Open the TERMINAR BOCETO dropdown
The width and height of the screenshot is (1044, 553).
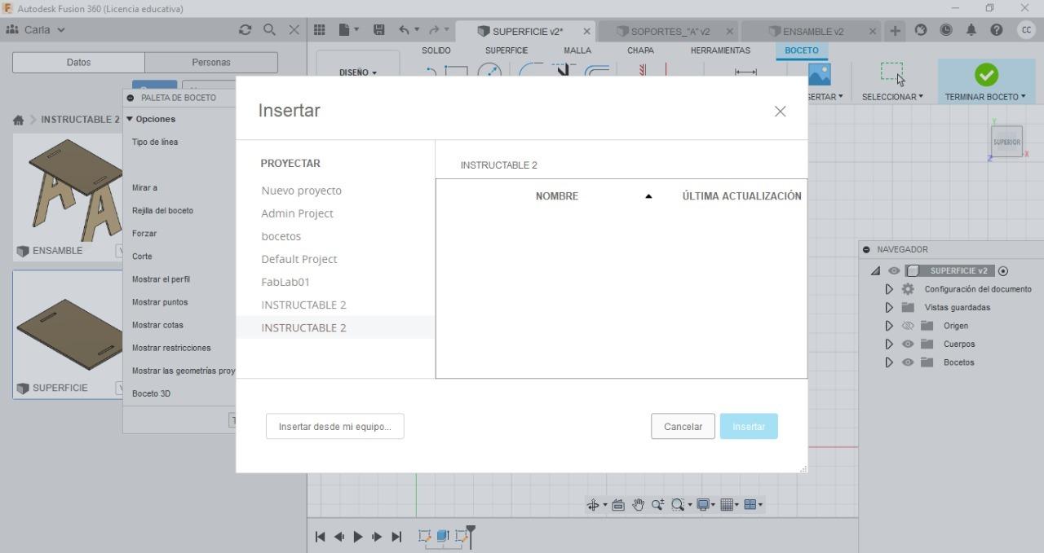[x=985, y=97]
